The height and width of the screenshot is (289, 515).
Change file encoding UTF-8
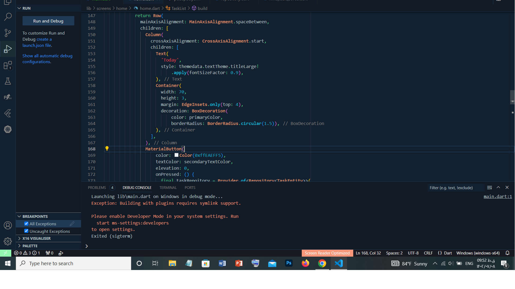pos(413,253)
